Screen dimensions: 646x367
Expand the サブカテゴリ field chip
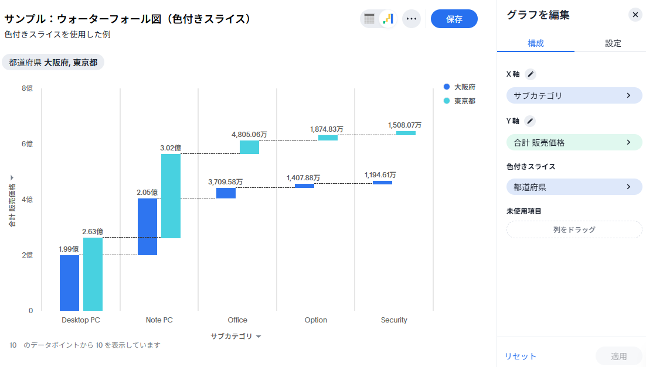pyautogui.click(x=574, y=95)
